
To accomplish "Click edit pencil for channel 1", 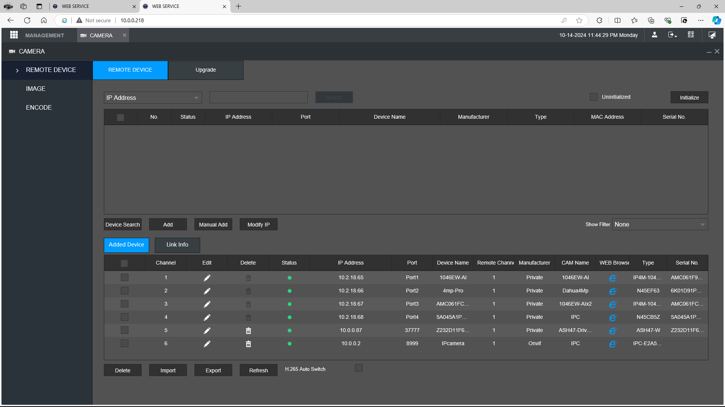I will tap(207, 278).
